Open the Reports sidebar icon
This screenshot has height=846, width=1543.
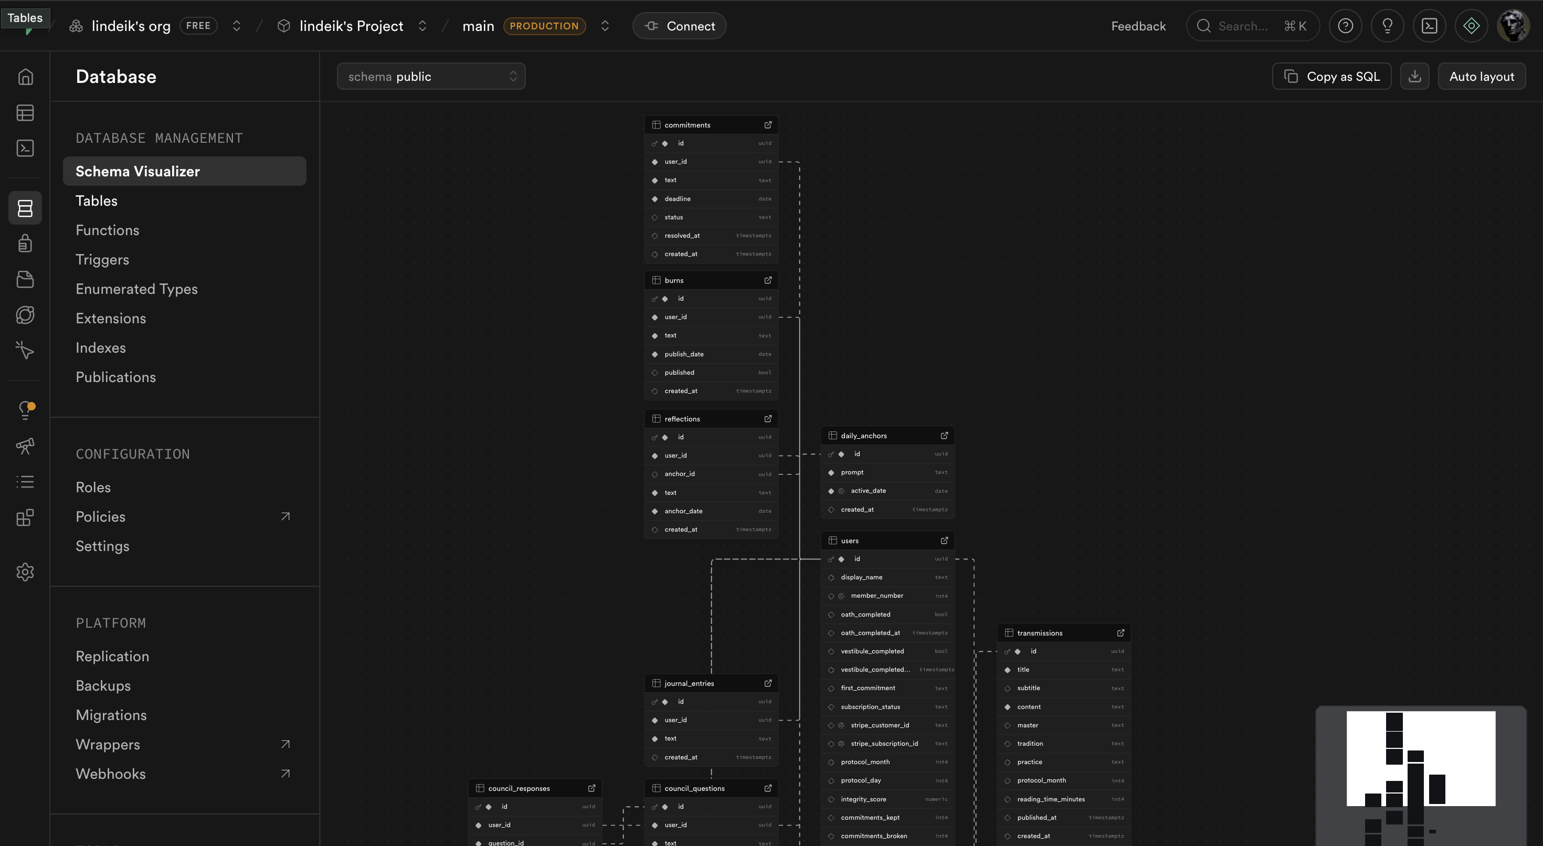[25, 447]
